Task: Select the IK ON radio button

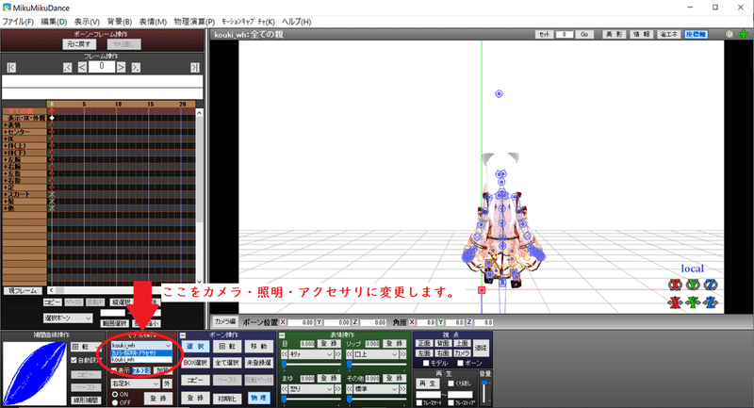Action: [x=115, y=394]
